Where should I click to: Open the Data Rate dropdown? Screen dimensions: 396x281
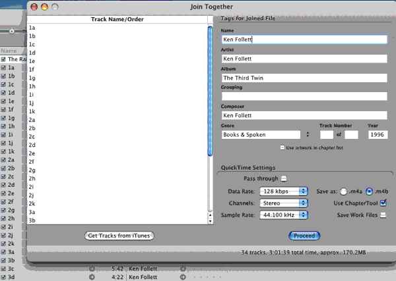pos(283,191)
